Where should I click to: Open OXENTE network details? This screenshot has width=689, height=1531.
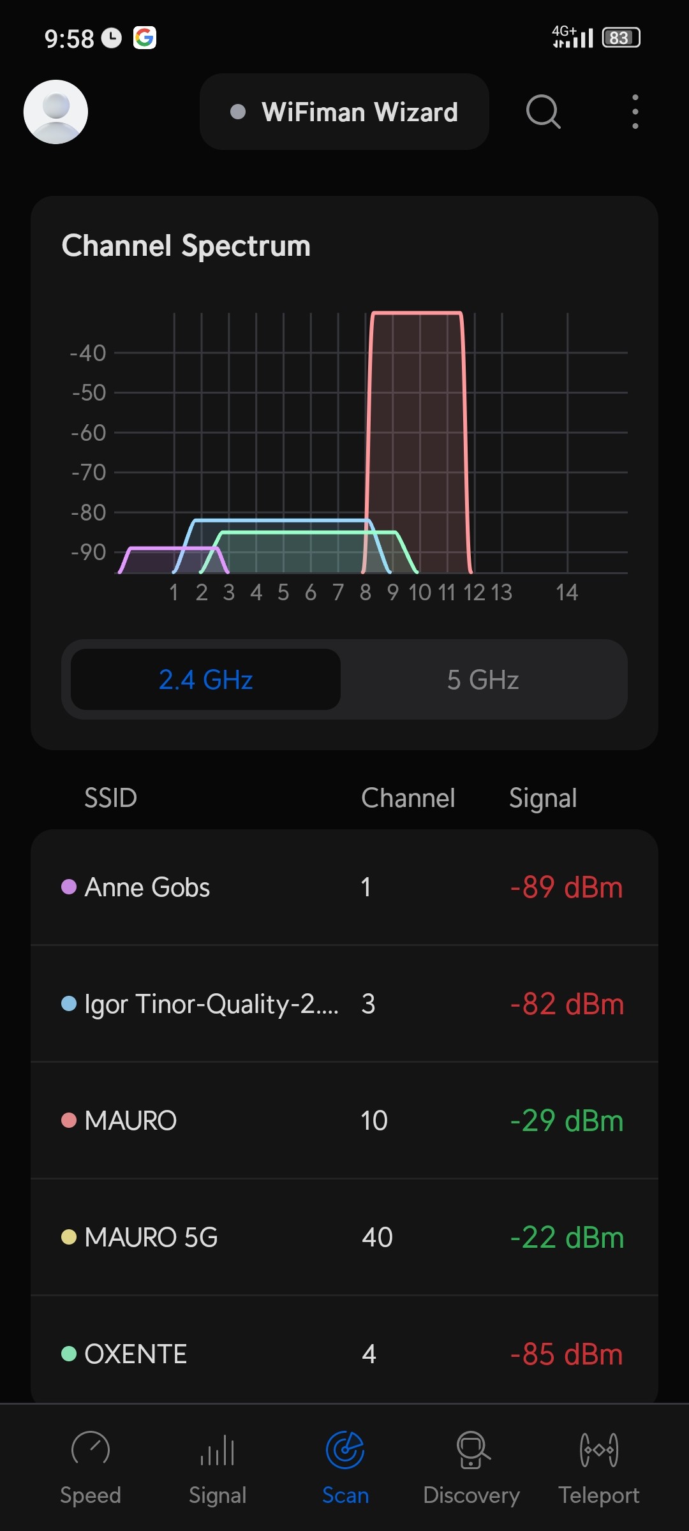344,1354
